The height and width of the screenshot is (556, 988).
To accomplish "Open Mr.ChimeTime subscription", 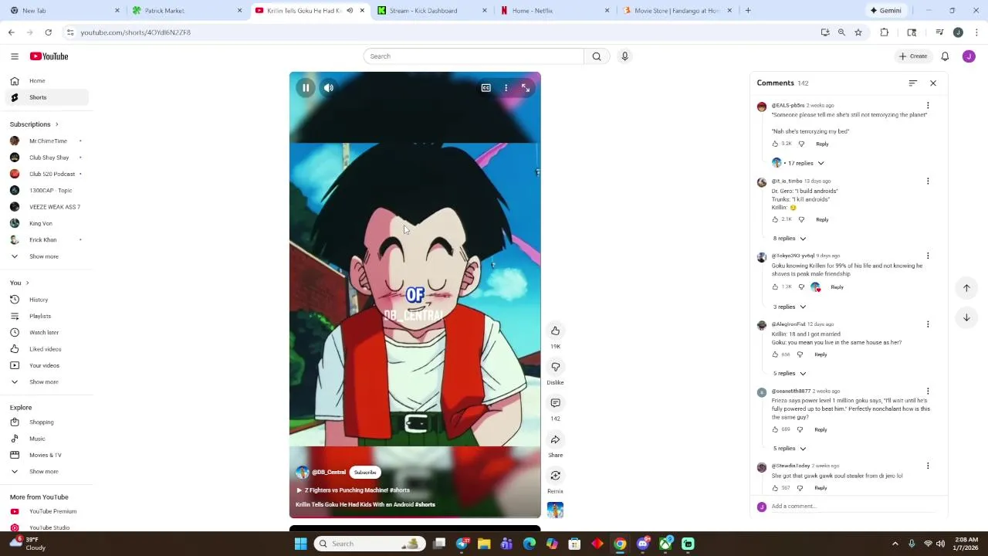I will (x=46, y=141).
